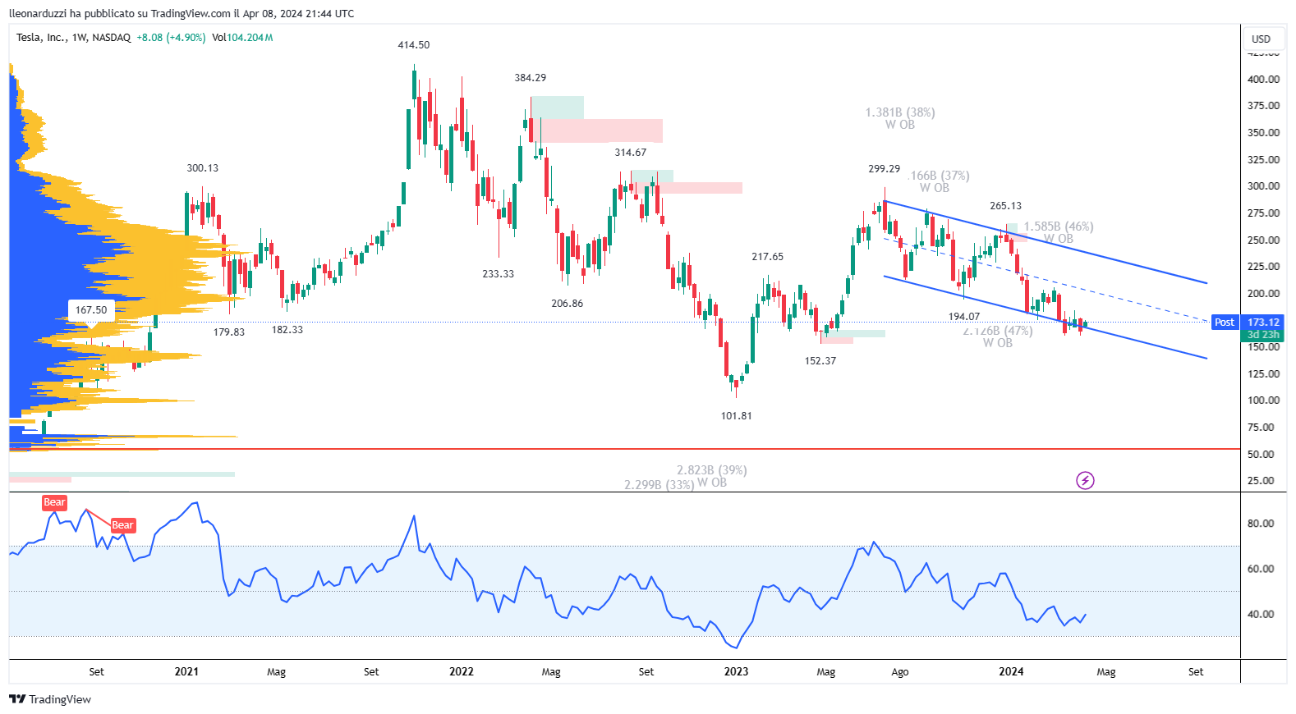Click the purple lightning bolt event icon
This screenshot has width=1296, height=714.
(x=1085, y=481)
